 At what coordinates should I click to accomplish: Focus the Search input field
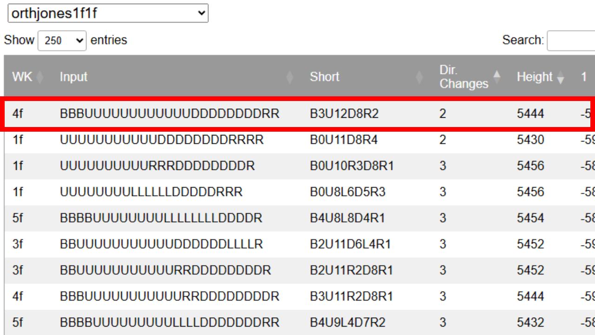coord(571,40)
